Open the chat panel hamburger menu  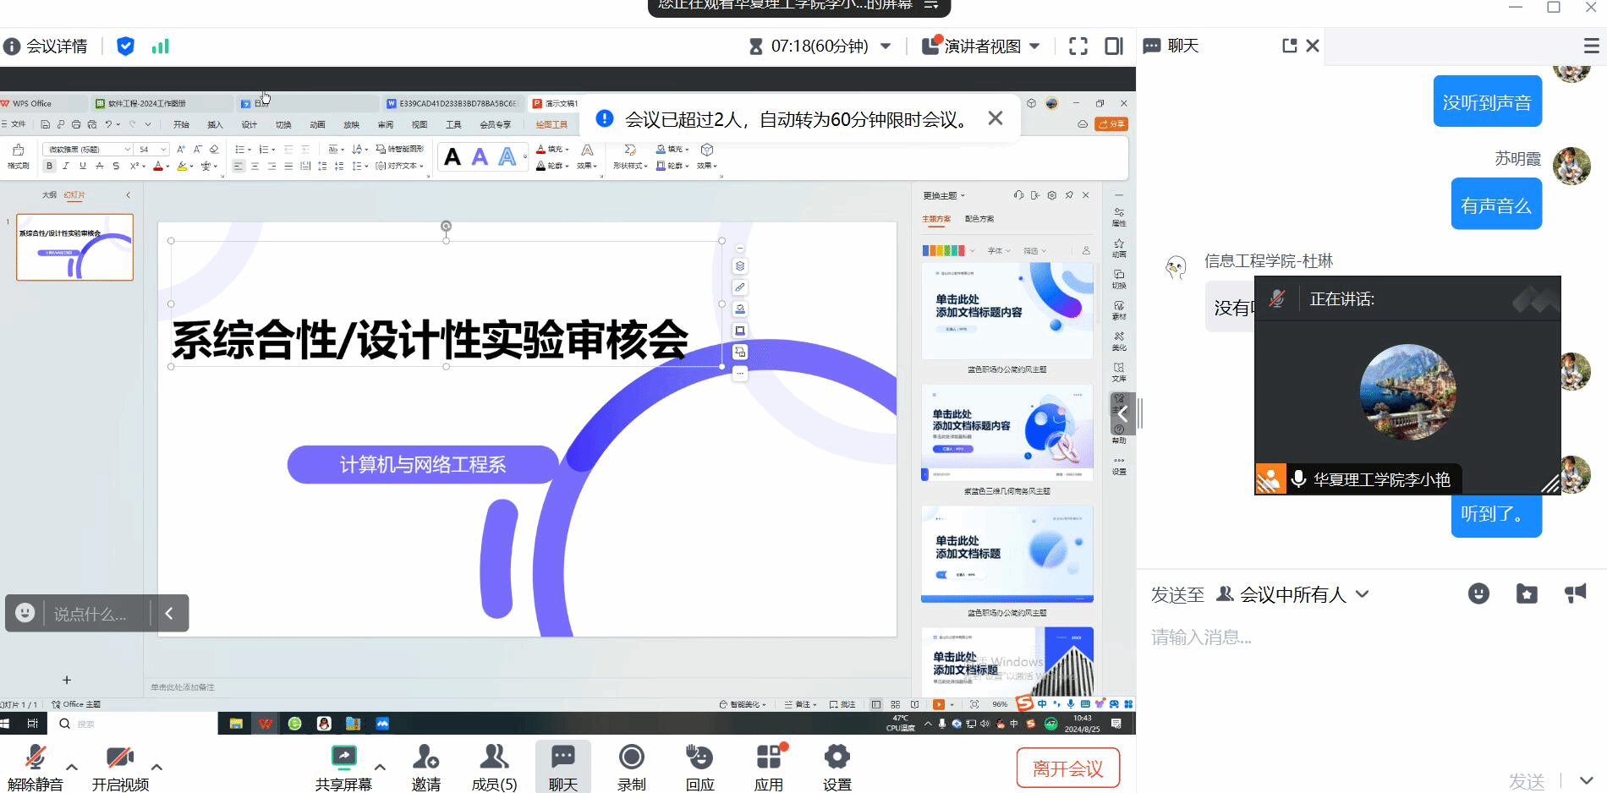[1591, 46]
